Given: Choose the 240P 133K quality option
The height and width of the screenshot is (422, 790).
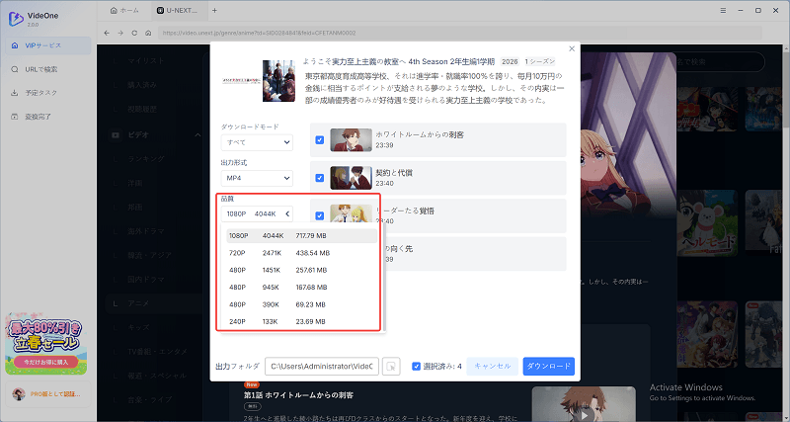Looking at the screenshot, I should click(296, 321).
